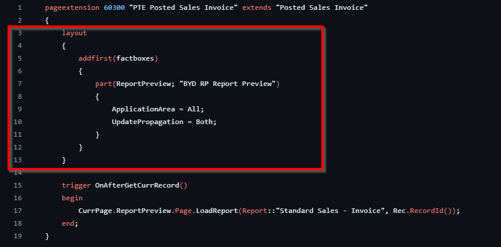Viewport: 501px width, 247px height.
Task: Click the part keyword on line 7
Action: (103, 84)
